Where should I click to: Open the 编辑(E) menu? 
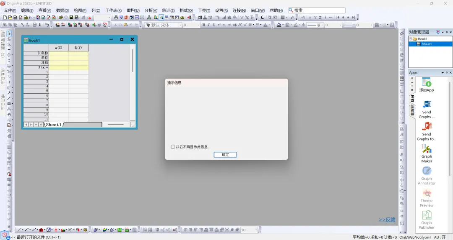27,10
